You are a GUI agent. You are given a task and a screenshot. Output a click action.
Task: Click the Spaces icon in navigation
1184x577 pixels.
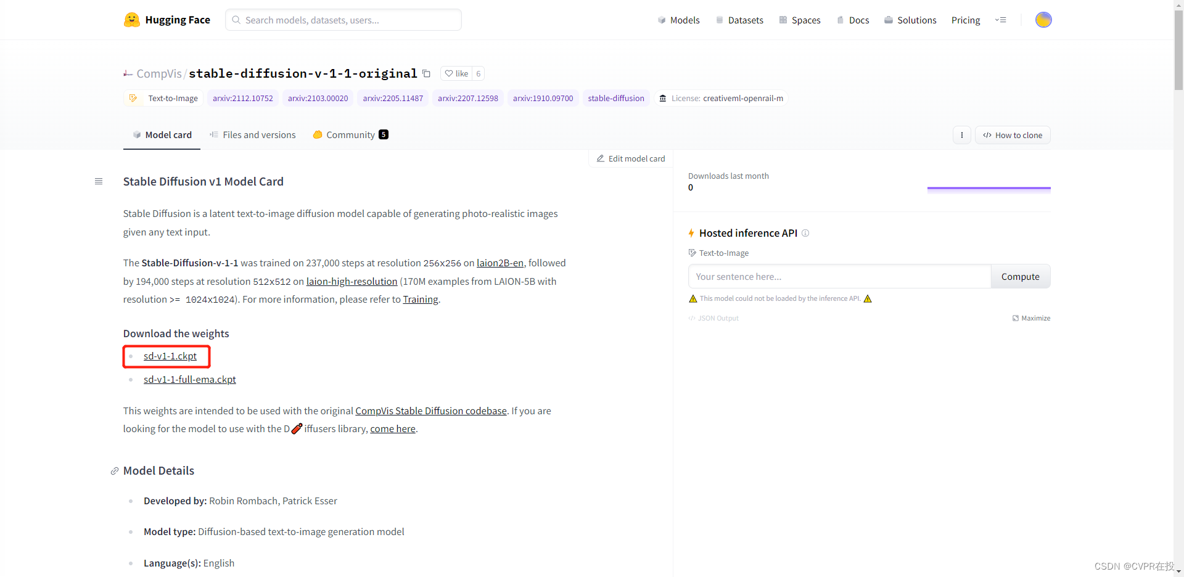(783, 20)
